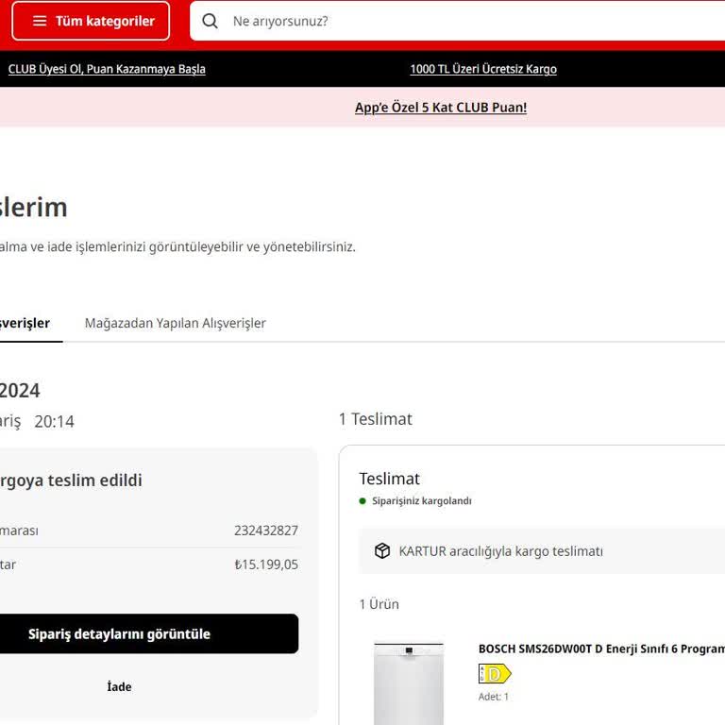Open the Bosch dishwasher product image

(x=409, y=683)
